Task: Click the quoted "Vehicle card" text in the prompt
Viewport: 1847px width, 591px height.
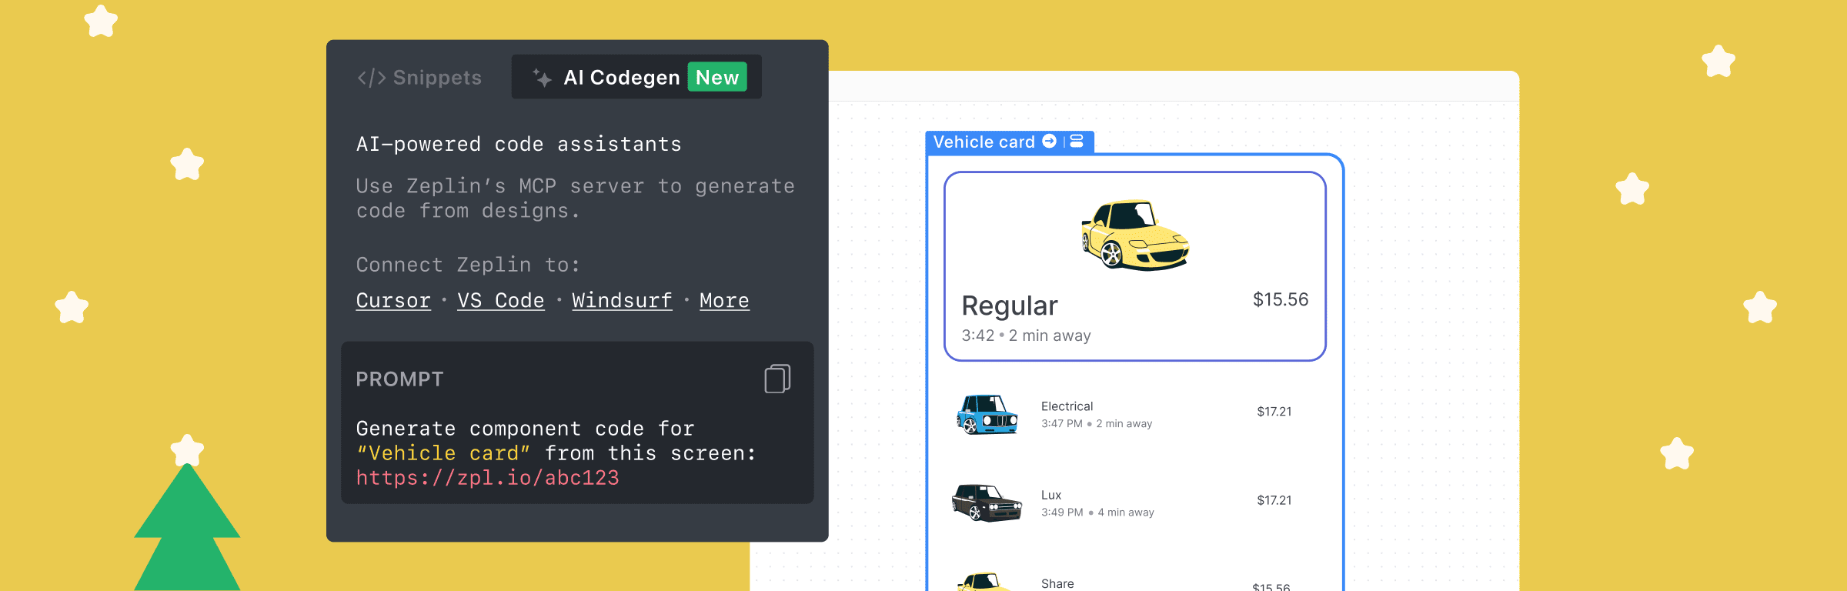Action: (x=443, y=453)
